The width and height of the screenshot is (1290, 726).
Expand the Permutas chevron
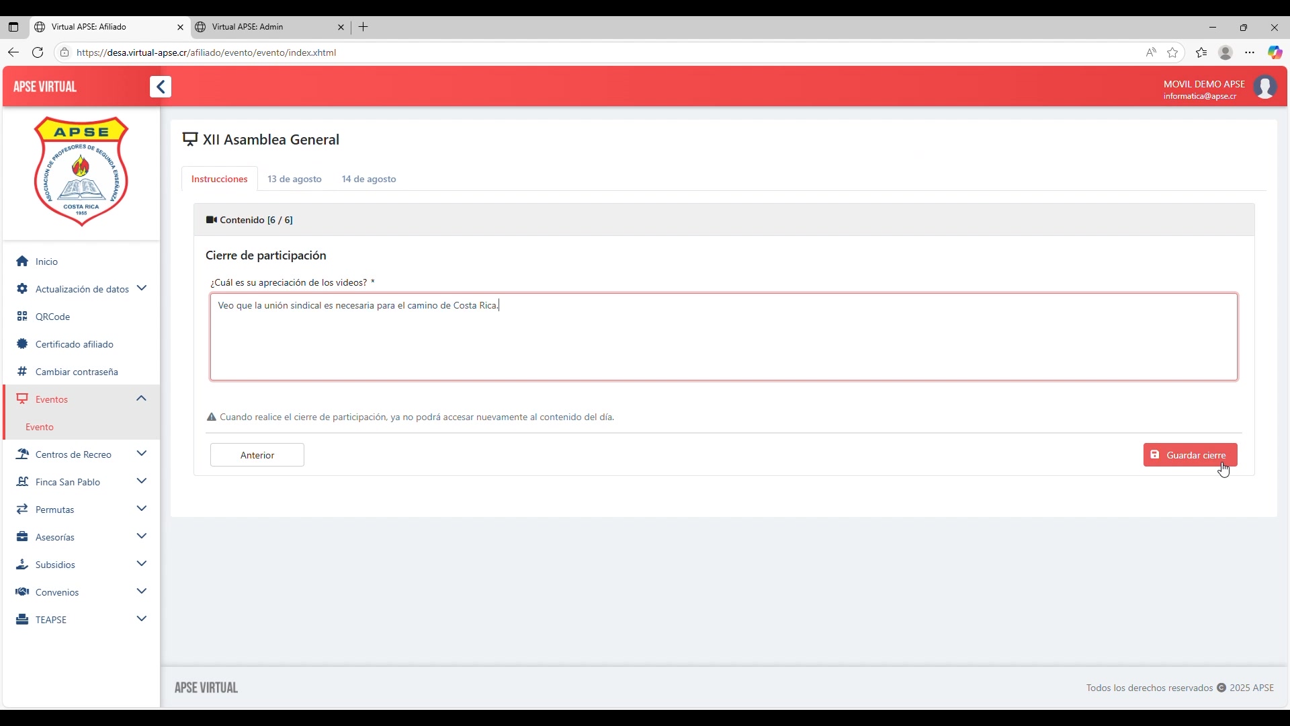pyautogui.click(x=142, y=509)
